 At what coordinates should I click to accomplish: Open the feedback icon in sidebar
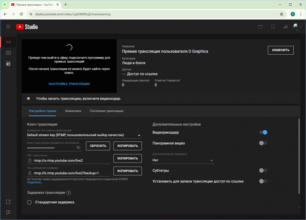tap(8, 212)
